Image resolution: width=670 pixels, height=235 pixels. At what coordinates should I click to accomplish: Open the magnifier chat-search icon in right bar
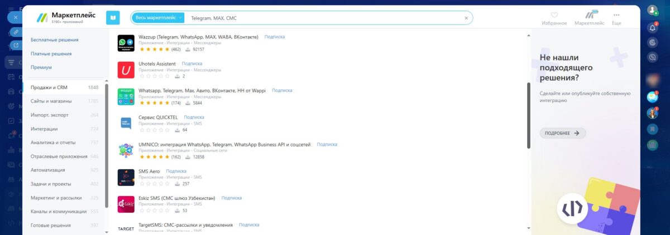click(652, 56)
